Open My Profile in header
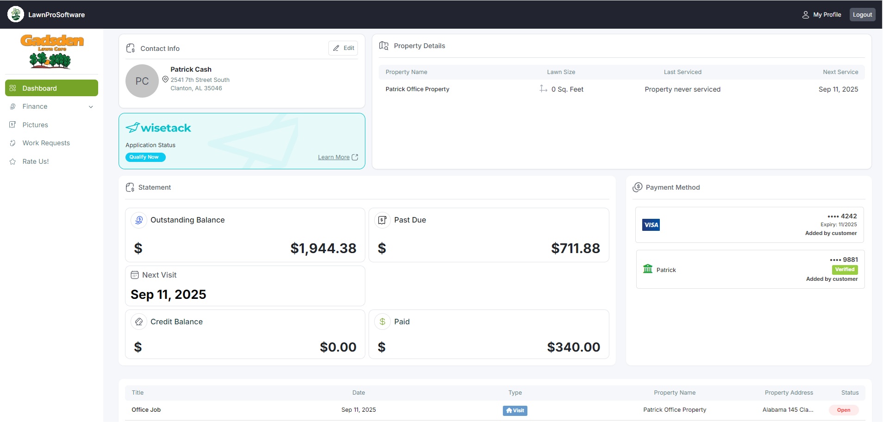 pos(821,15)
